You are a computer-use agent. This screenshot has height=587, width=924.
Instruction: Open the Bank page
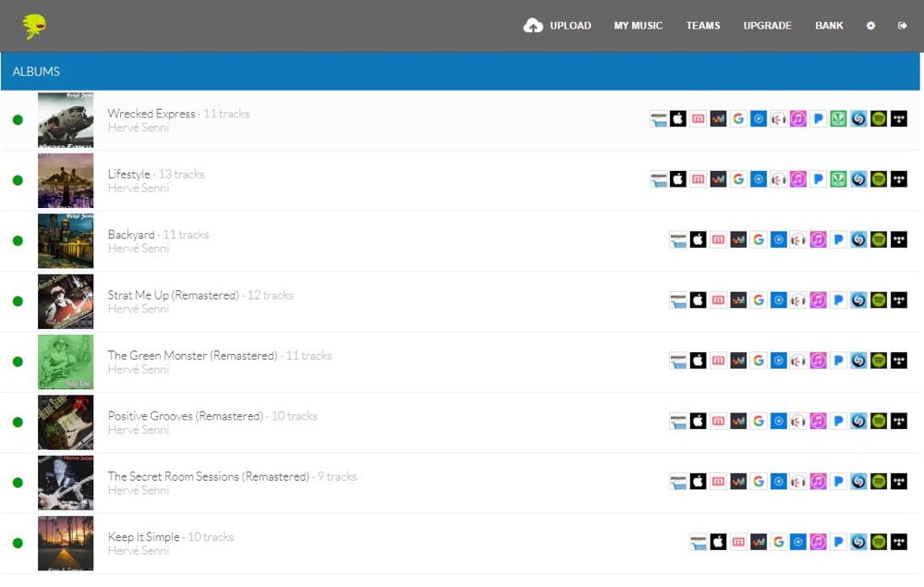[829, 26]
